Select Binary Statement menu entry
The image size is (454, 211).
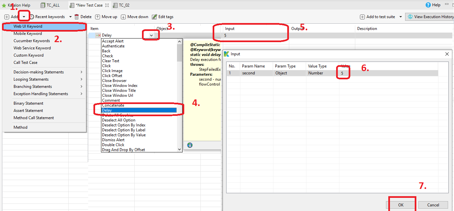(45, 103)
